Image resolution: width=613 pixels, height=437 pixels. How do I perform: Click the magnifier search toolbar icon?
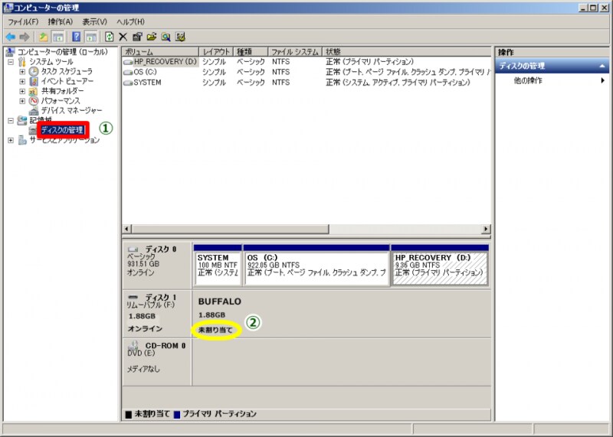click(x=166, y=36)
